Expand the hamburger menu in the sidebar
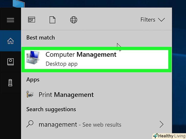 (10, 20)
